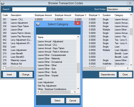This screenshot has width=134, height=107.
Task: Open the Sort Order dropdown
Action: [x=119, y=9]
